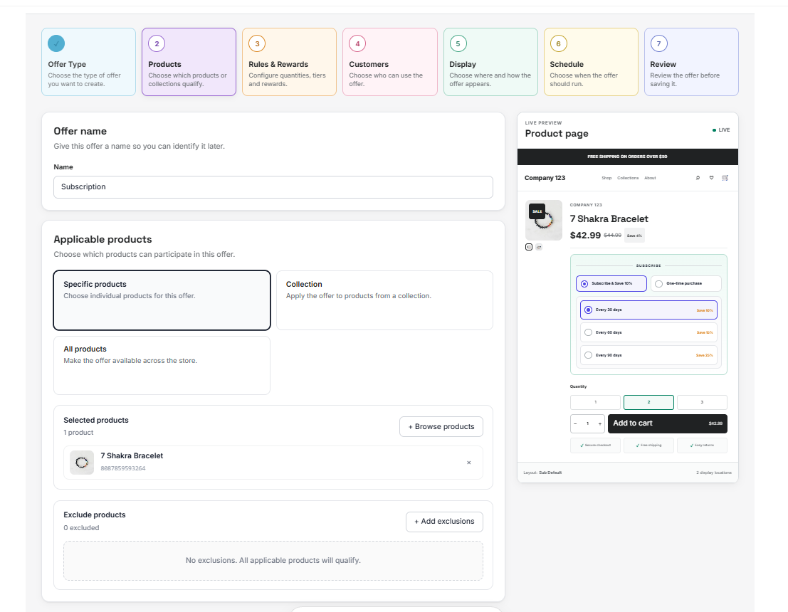
Task: Click the No exclusions placeholder box
Action: 273,561
